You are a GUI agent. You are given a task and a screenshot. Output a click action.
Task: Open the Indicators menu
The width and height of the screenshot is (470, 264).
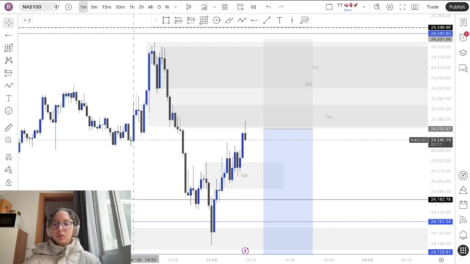point(205,7)
